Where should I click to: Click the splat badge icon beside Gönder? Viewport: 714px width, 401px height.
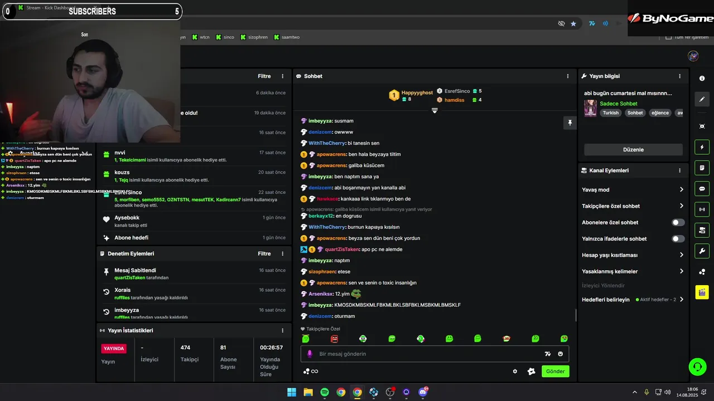[x=531, y=371]
